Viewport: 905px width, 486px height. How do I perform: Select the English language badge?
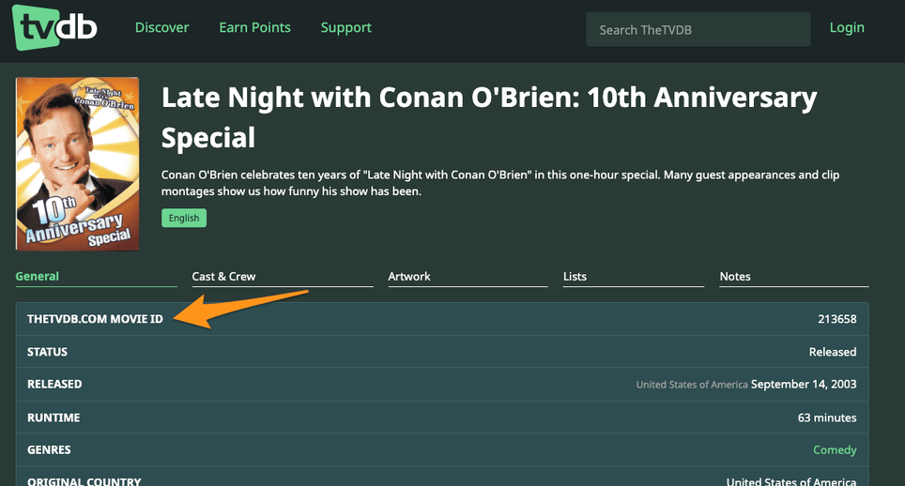coord(184,218)
